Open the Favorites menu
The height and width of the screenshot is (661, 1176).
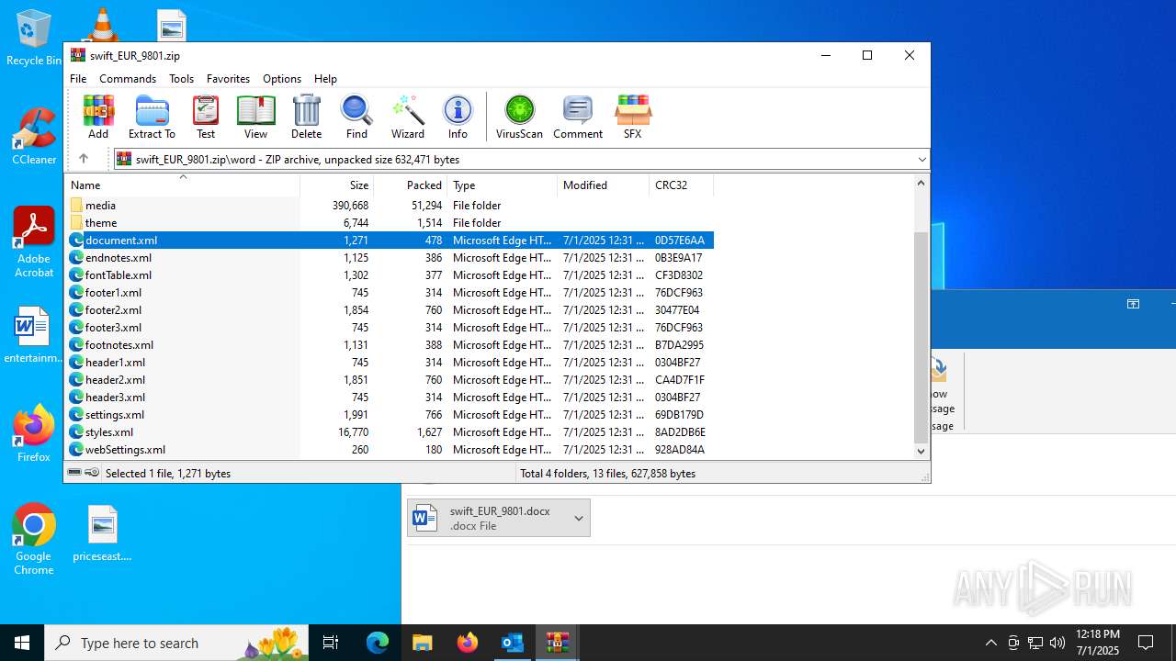(228, 79)
